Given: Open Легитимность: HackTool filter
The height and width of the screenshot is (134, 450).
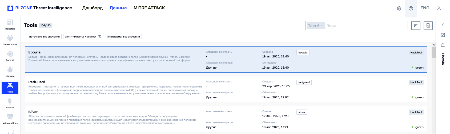Looking at the screenshot, I should click(x=83, y=36).
